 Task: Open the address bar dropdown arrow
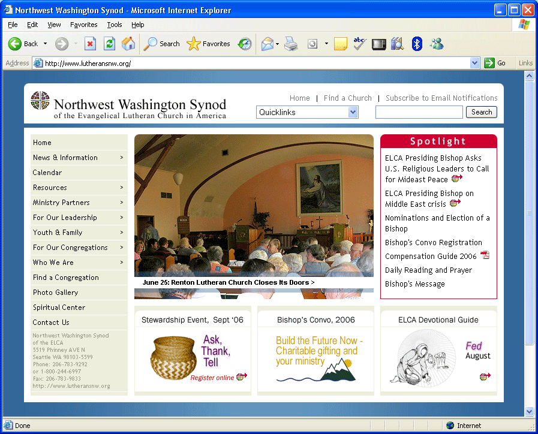[x=474, y=63]
